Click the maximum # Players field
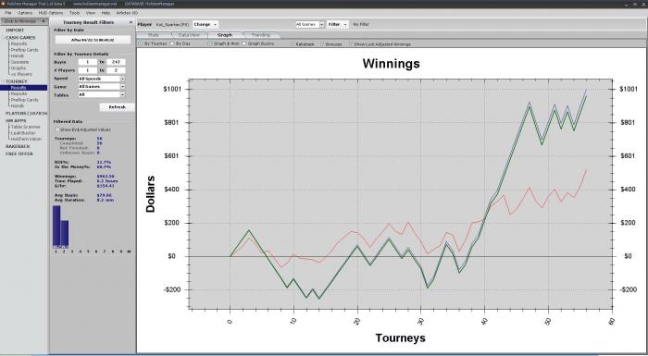 point(116,70)
